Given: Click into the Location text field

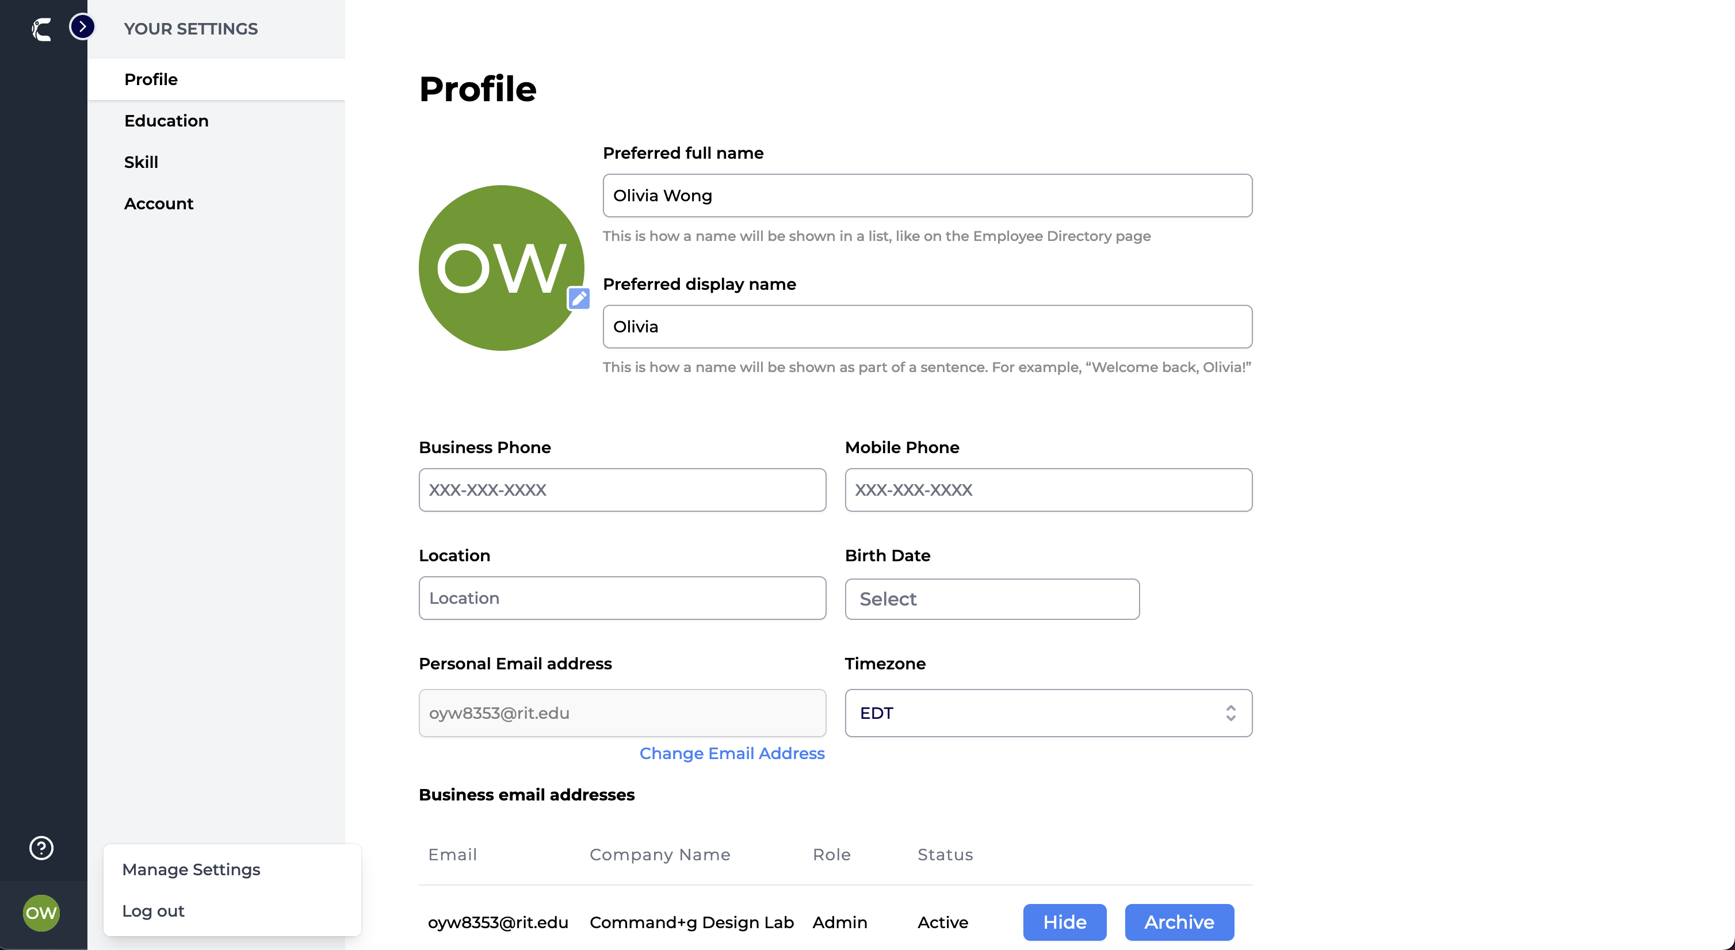Looking at the screenshot, I should (x=622, y=598).
